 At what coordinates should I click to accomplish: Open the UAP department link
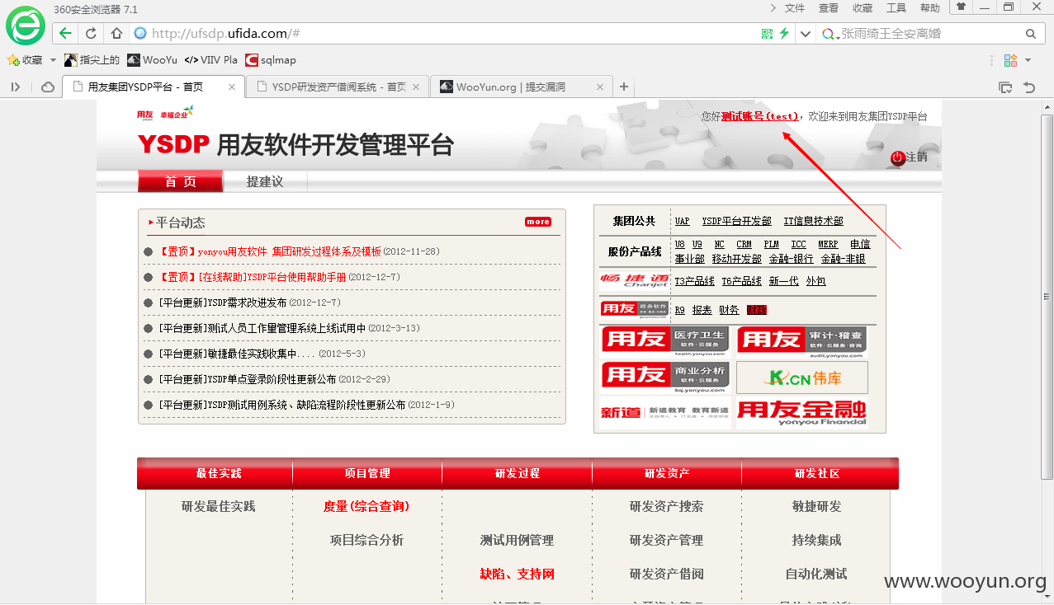click(x=682, y=221)
